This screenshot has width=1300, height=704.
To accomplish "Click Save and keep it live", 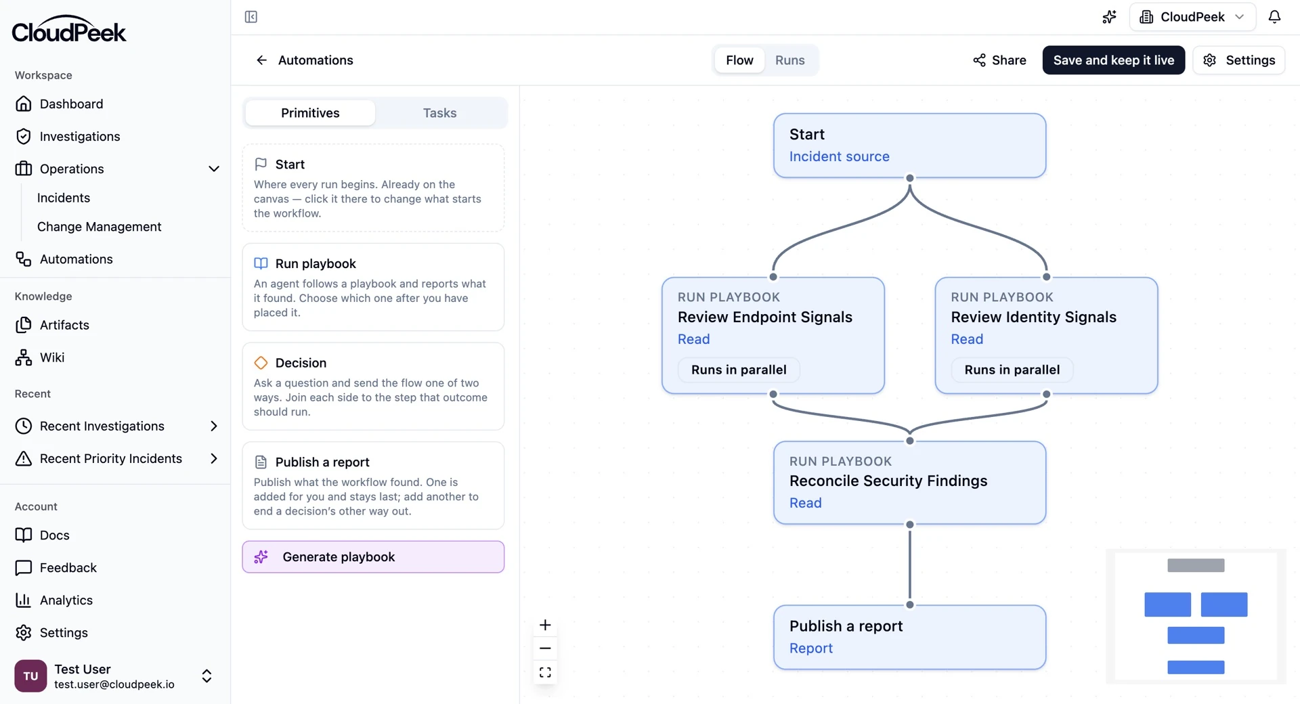I will [x=1114, y=60].
